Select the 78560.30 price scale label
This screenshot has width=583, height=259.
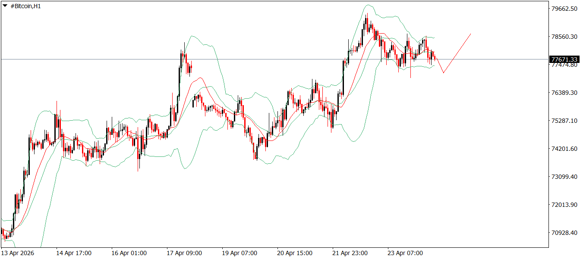(564, 37)
